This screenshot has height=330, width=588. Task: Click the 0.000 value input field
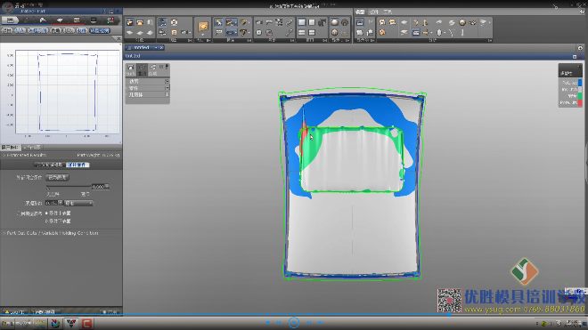tap(98, 186)
